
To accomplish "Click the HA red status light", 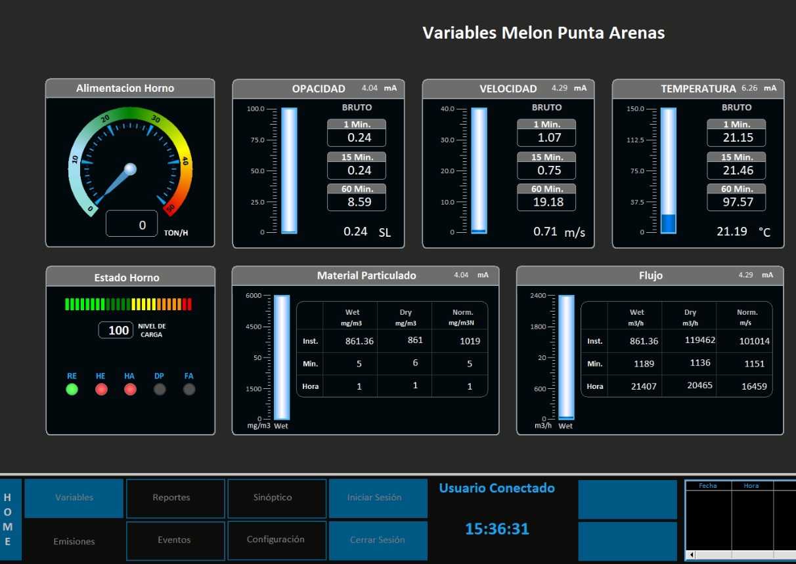I will (x=130, y=389).
